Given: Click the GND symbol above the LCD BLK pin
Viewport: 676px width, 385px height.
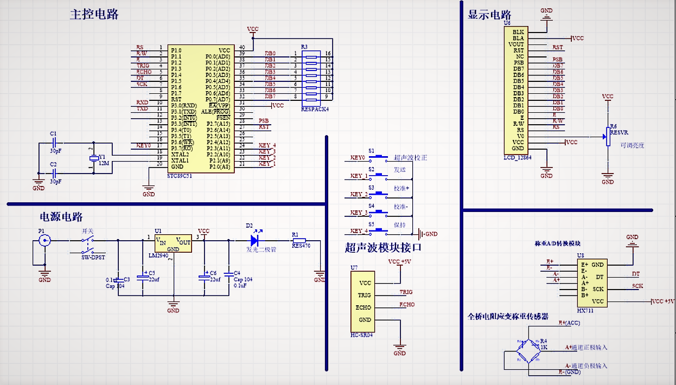Looking at the screenshot, I should tap(547, 15).
